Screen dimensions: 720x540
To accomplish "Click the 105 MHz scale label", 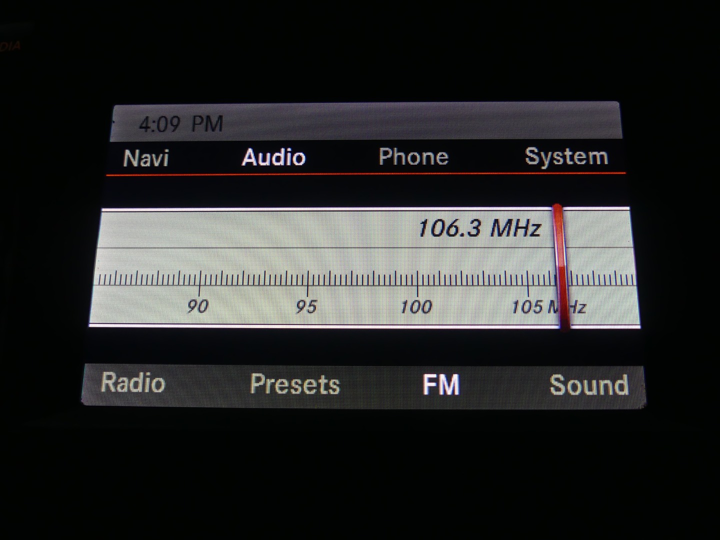I will click(547, 306).
